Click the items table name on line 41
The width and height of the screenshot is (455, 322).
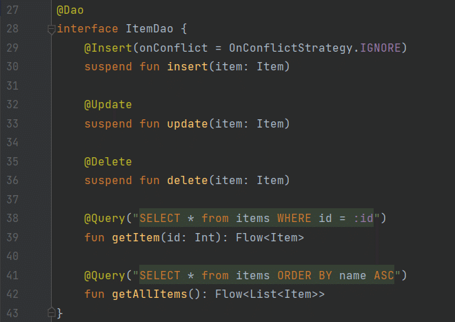(x=252, y=275)
